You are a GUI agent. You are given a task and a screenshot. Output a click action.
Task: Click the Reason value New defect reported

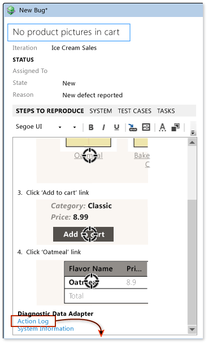coord(93,95)
